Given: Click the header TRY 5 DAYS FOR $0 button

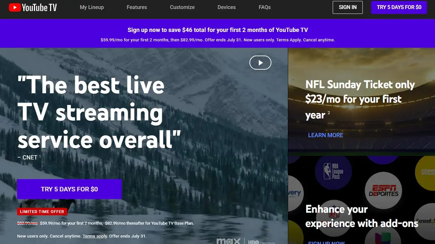Looking at the screenshot, I should pyautogui.click(x=399, y=7).
